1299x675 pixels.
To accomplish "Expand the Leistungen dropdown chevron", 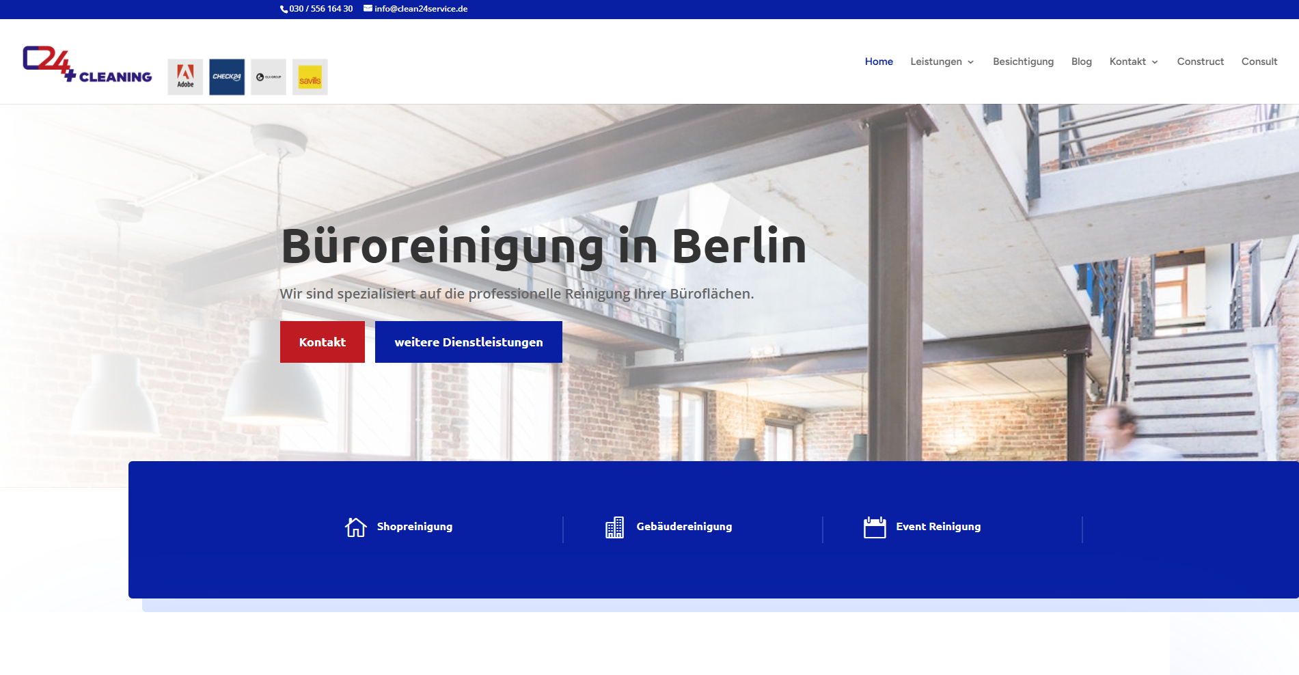I will (x=970, y=62).
